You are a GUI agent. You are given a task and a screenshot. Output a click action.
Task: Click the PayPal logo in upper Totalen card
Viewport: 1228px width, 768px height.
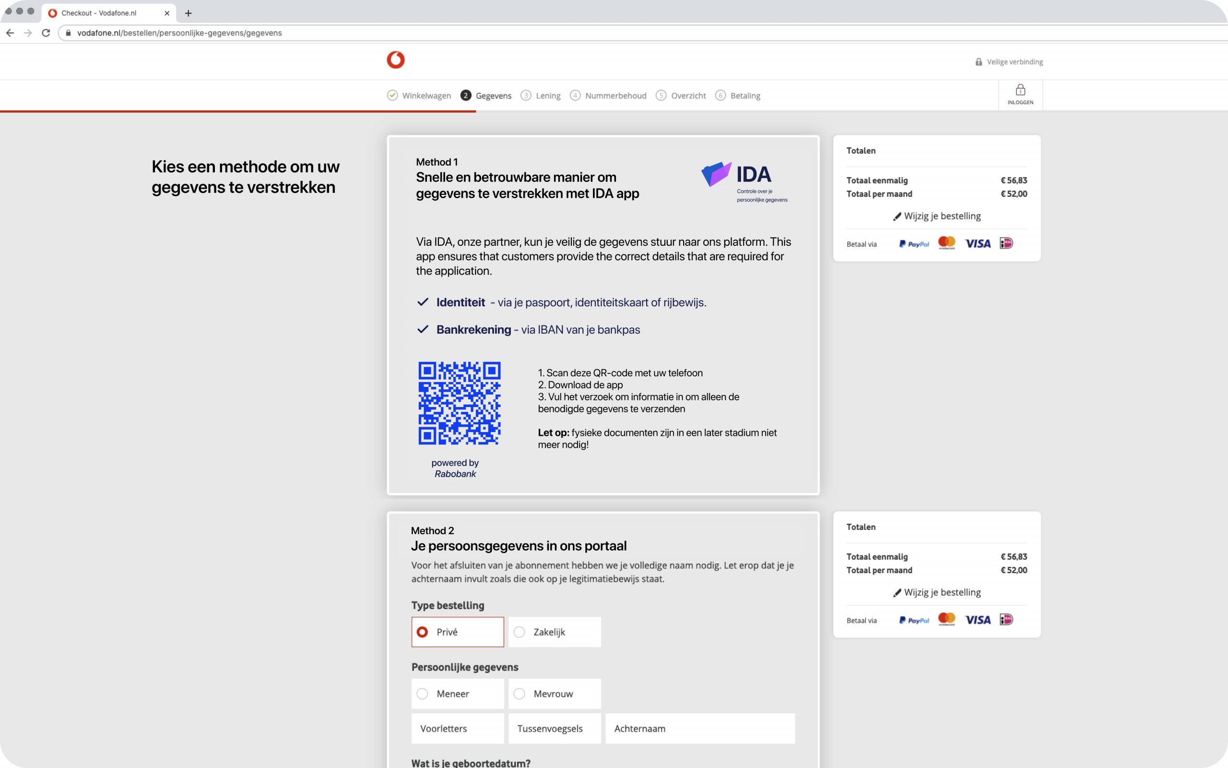[x=914, y=244]
